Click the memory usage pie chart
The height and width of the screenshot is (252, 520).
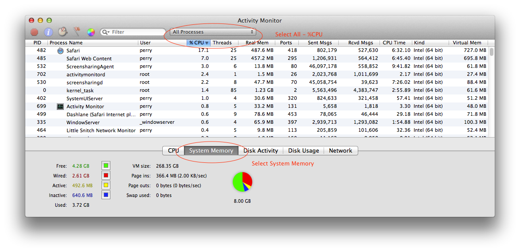tap(242, 181)
